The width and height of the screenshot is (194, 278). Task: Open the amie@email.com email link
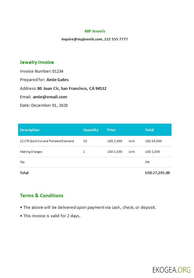50,97
